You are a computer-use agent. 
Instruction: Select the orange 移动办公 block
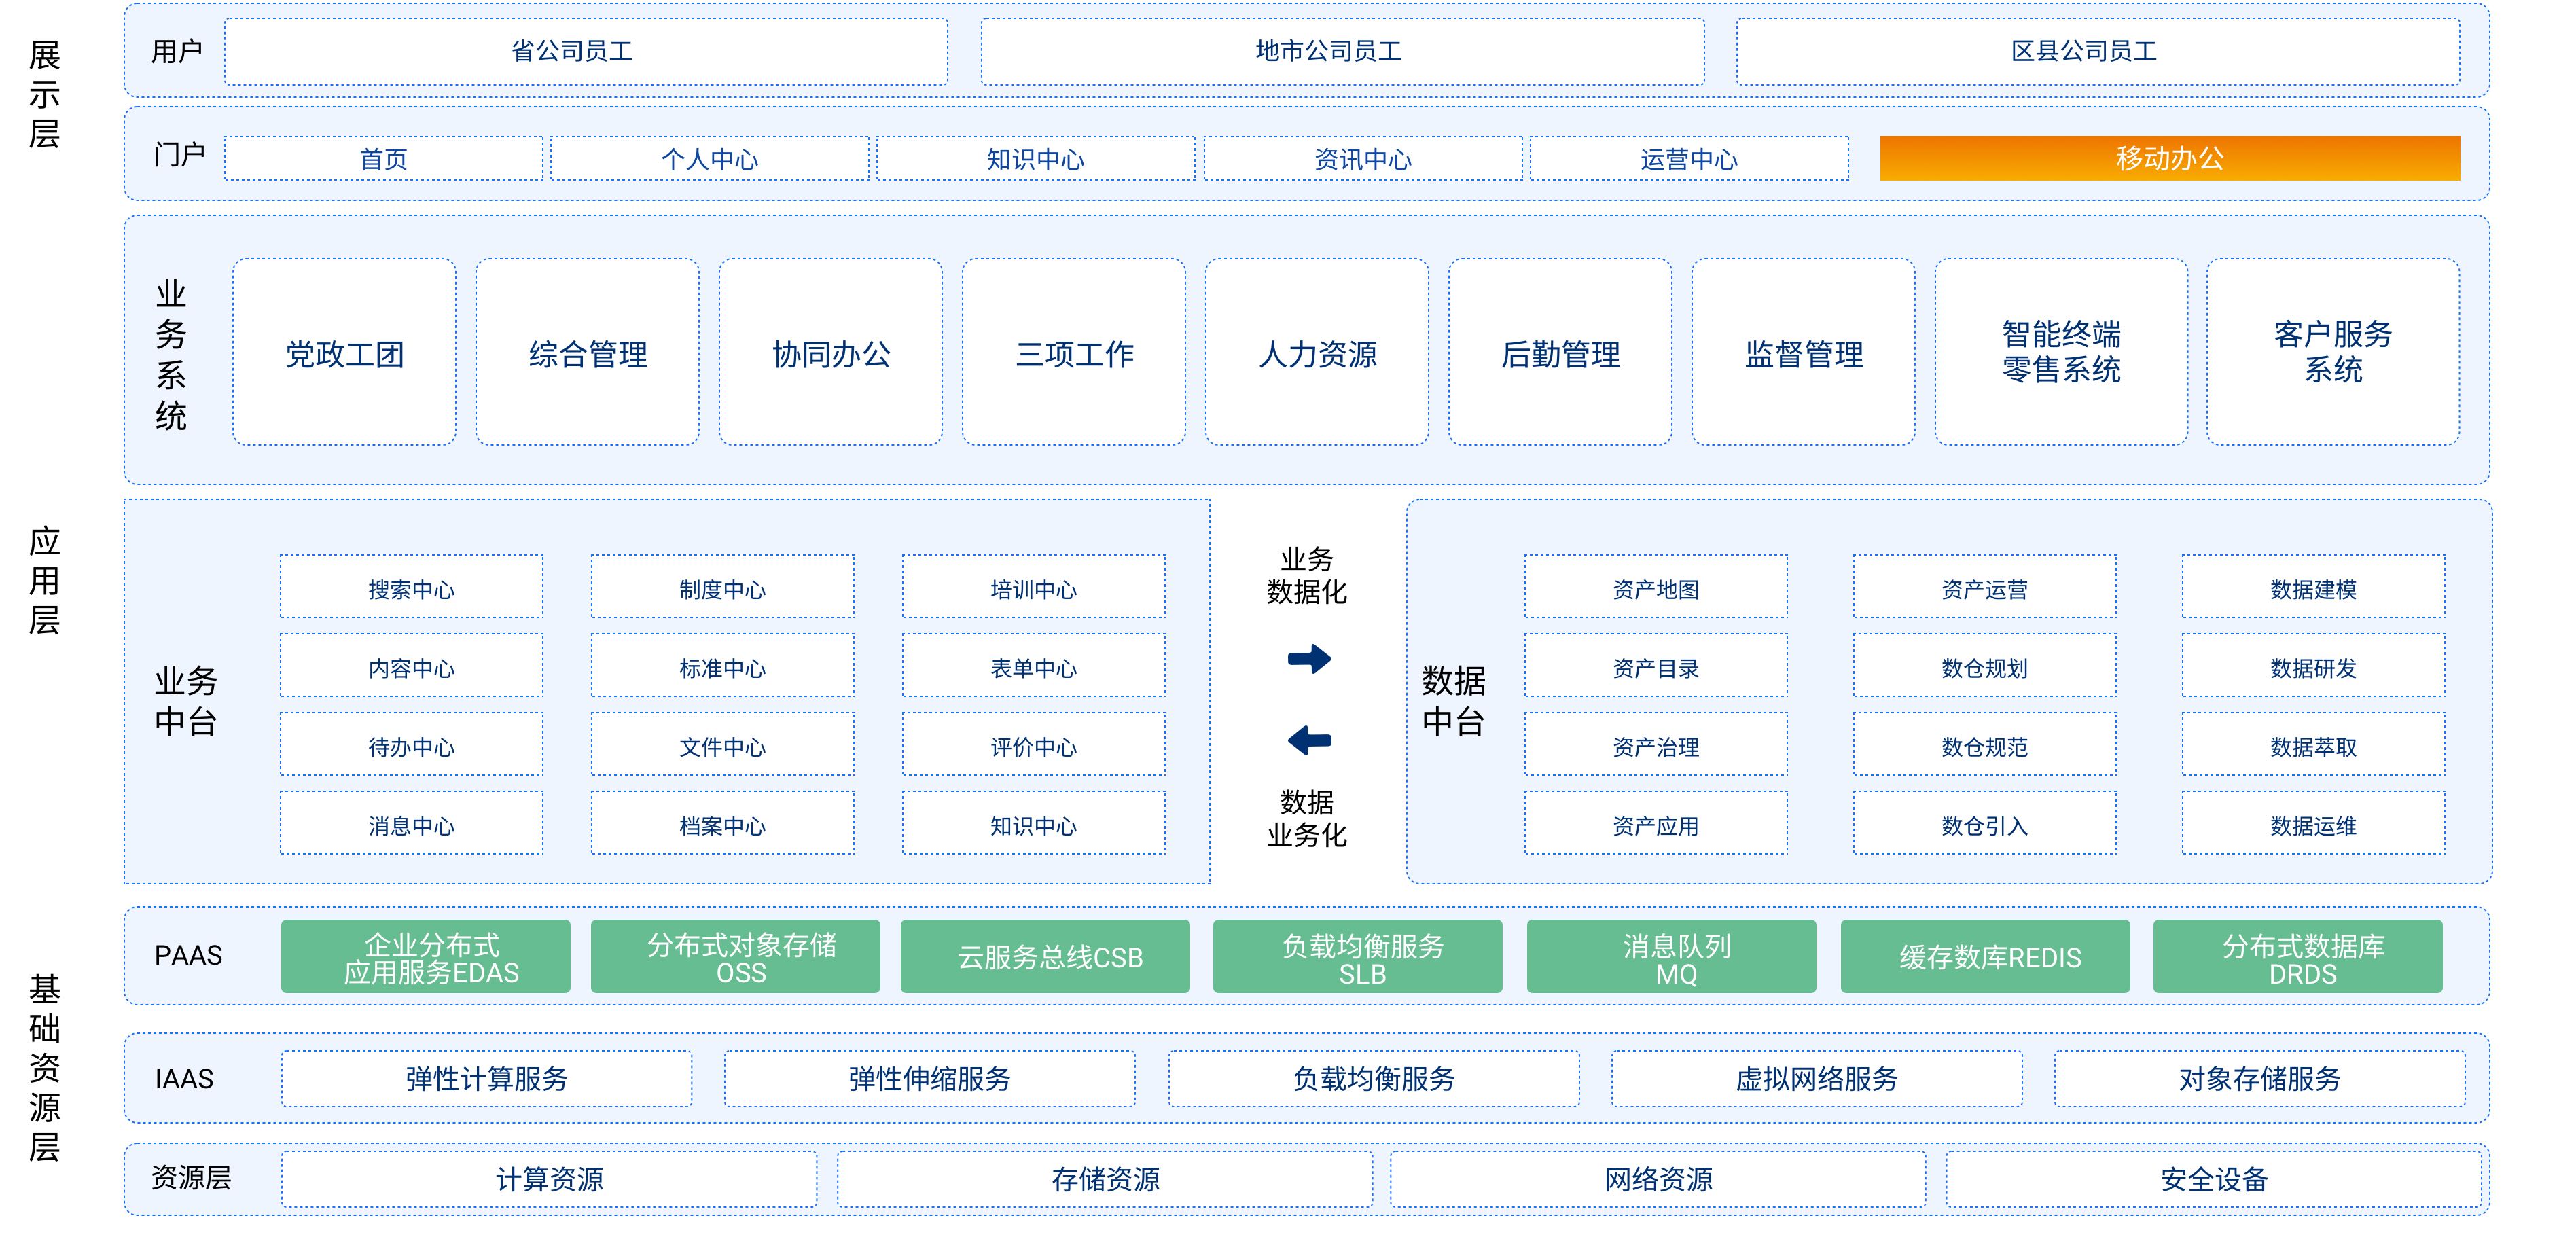tap(2169, 158)
